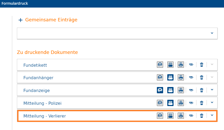Click the wireless printer icon in Fundanzeige row
Viewport: 224px width, 130px height.
coord(181,90)
